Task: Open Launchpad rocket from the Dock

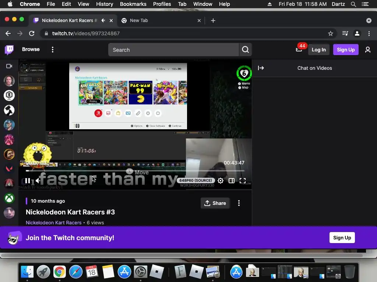Action: click(x=43, y=272)
